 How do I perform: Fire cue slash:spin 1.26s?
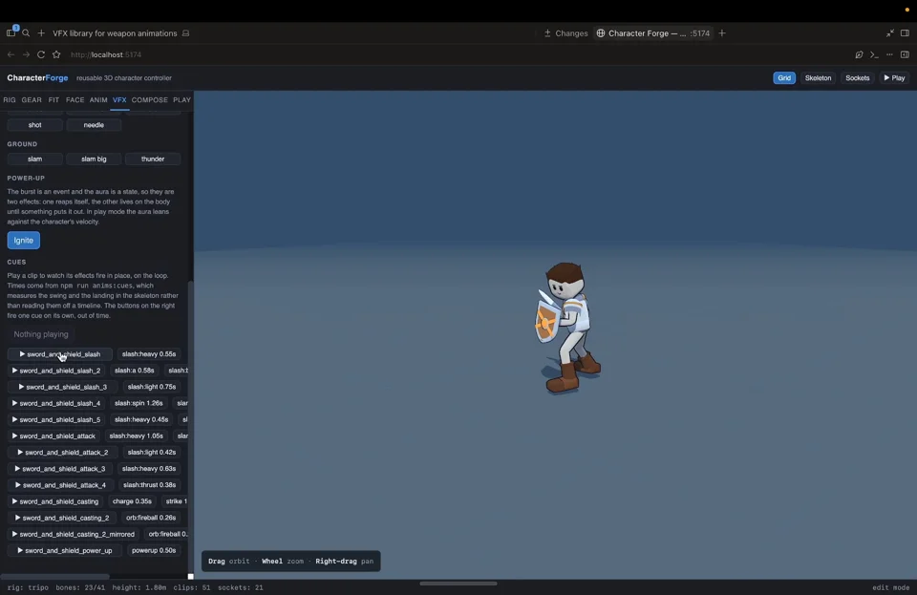click(139, 403)
